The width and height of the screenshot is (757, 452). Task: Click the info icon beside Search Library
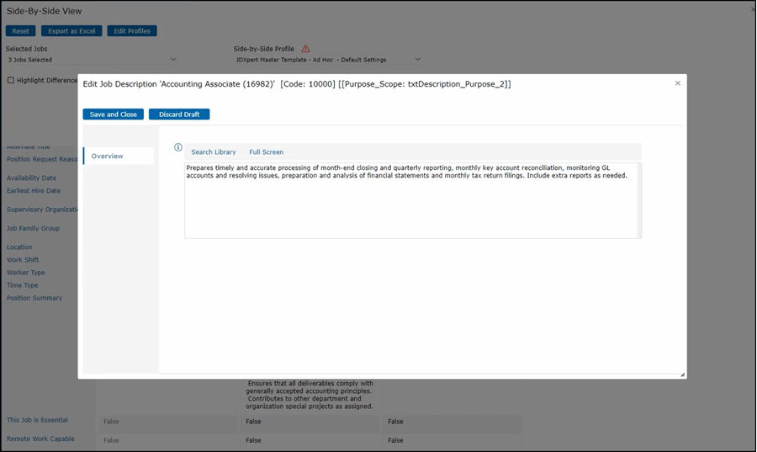pos(177,147)
